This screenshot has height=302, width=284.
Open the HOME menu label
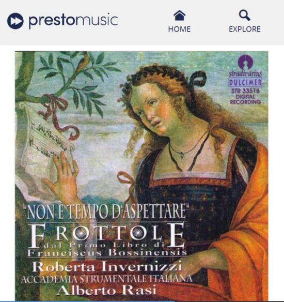[179, 29]
